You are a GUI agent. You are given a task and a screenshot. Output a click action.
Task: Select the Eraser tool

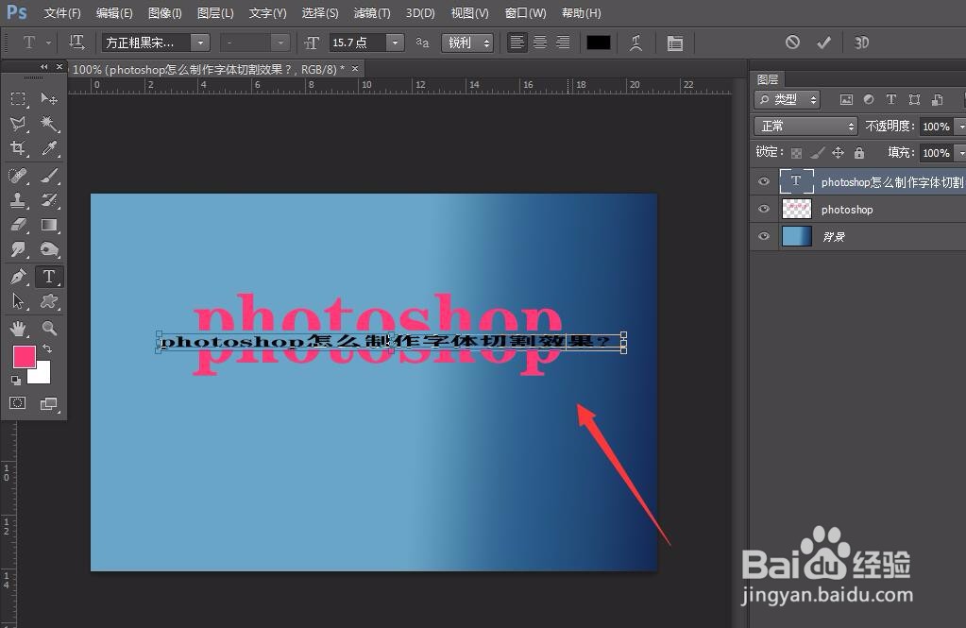(19, 225)
